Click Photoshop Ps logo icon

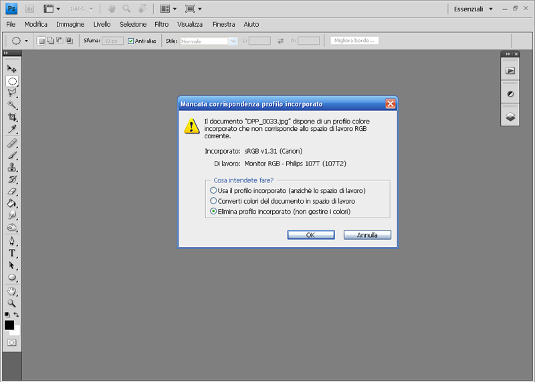tap(11, 9)
